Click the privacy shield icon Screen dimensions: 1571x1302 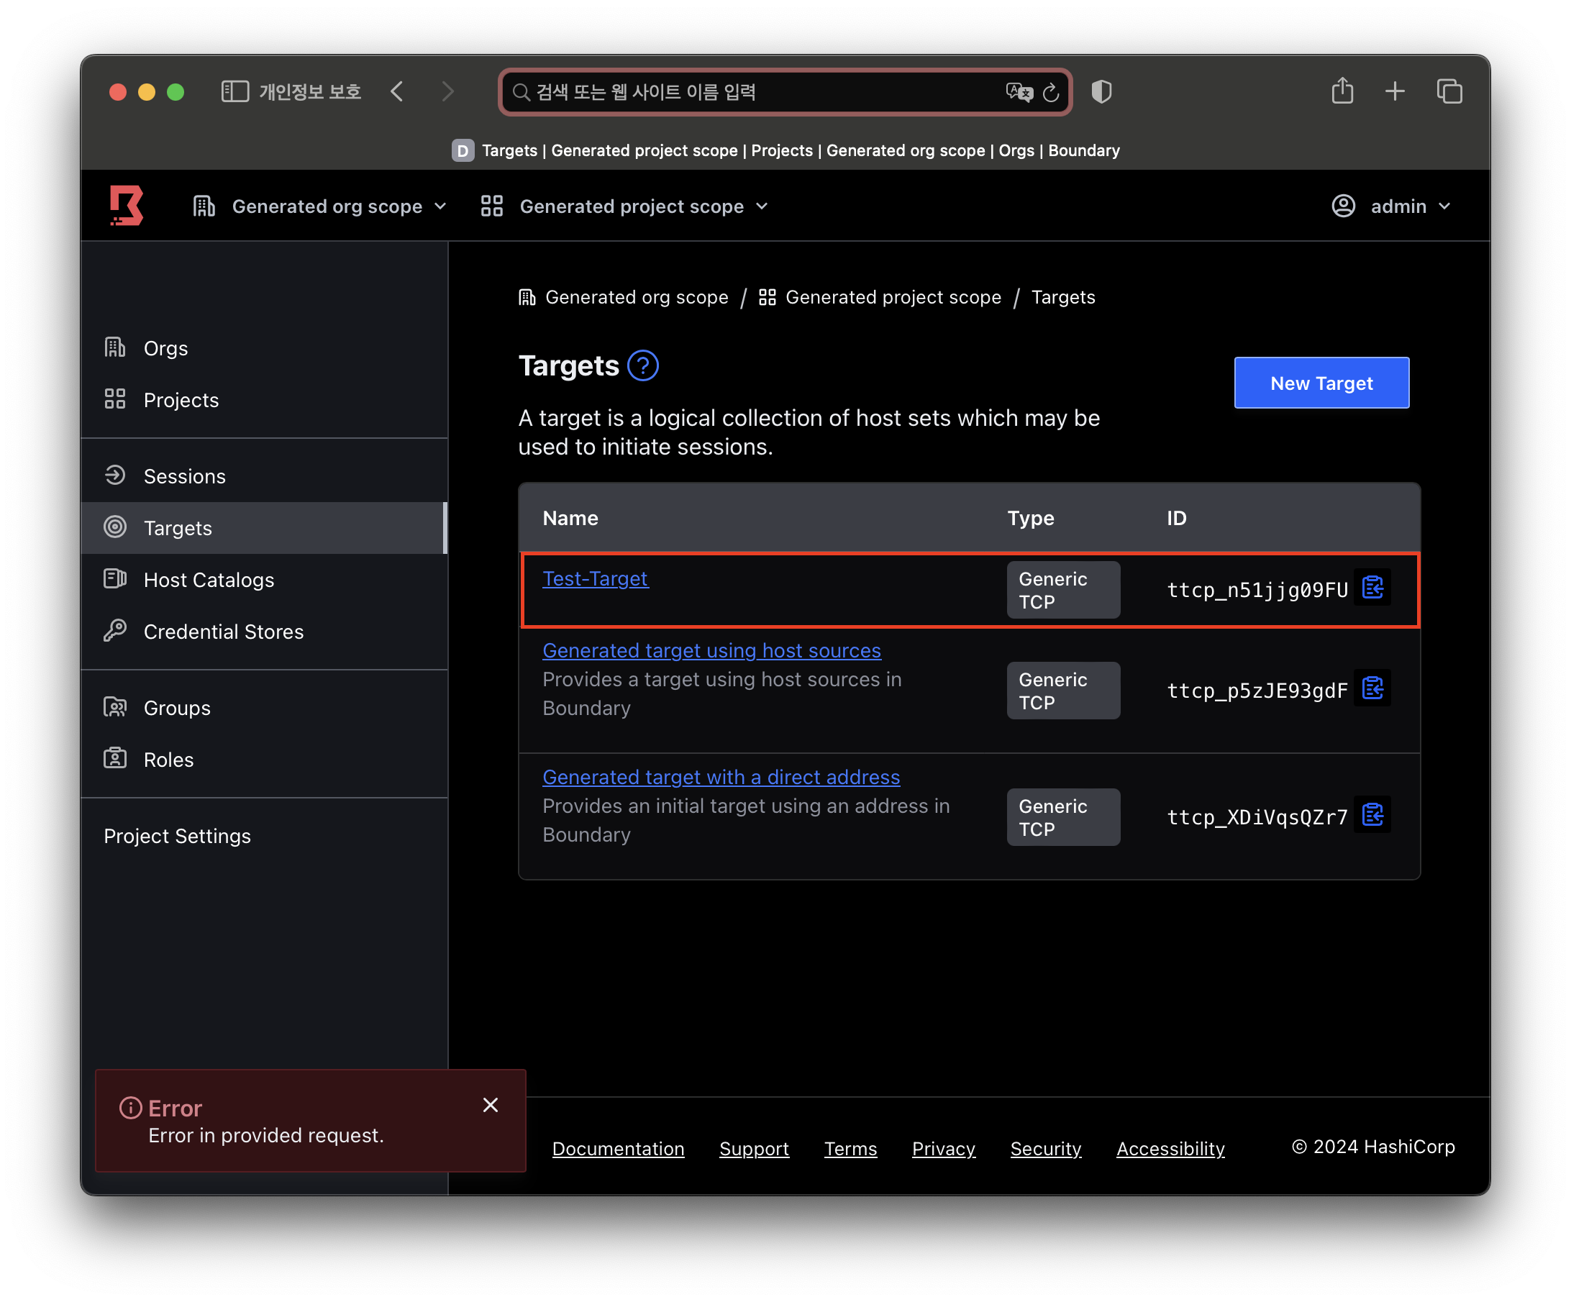[1101, 92]
